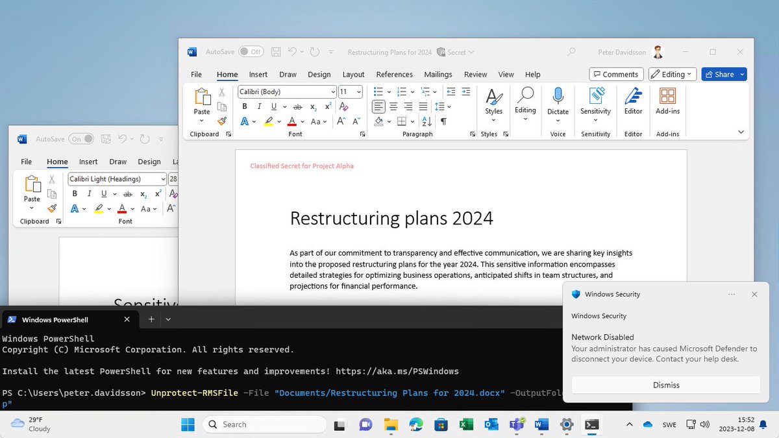This screenshot has width=779, height=438.
Task: Open Add-ins from ribbon
Action: click(x=667, y=103)
